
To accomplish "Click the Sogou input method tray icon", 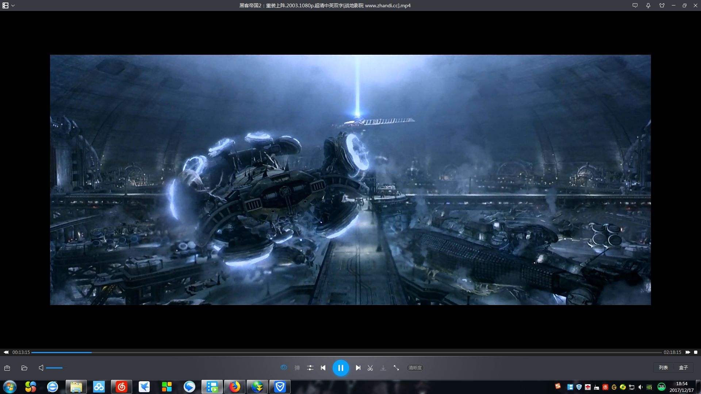I will click(x=558, y=386).
